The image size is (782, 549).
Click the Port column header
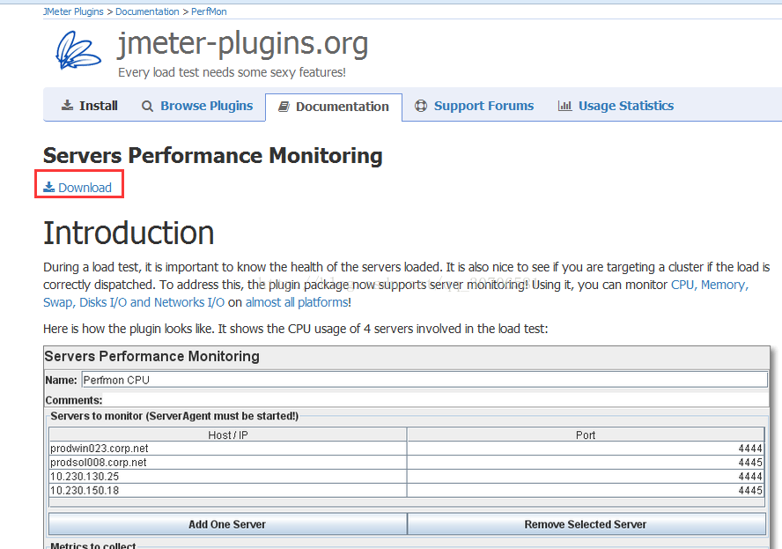tap(586, 434)
